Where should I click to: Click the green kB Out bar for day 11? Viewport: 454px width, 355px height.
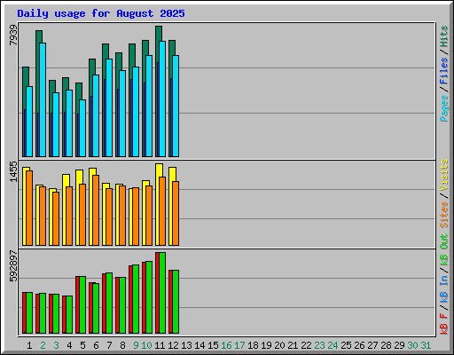[x=162, y=293]
